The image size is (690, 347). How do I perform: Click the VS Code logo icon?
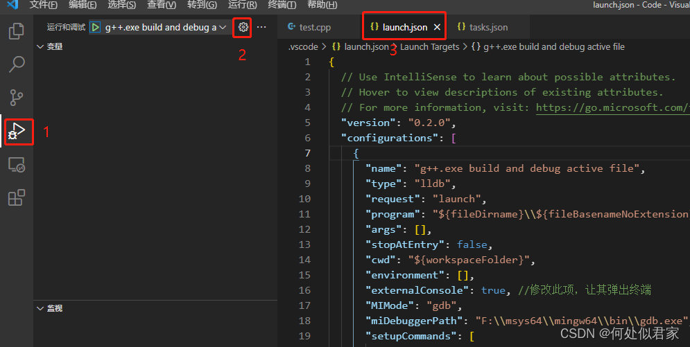(12, 5)
